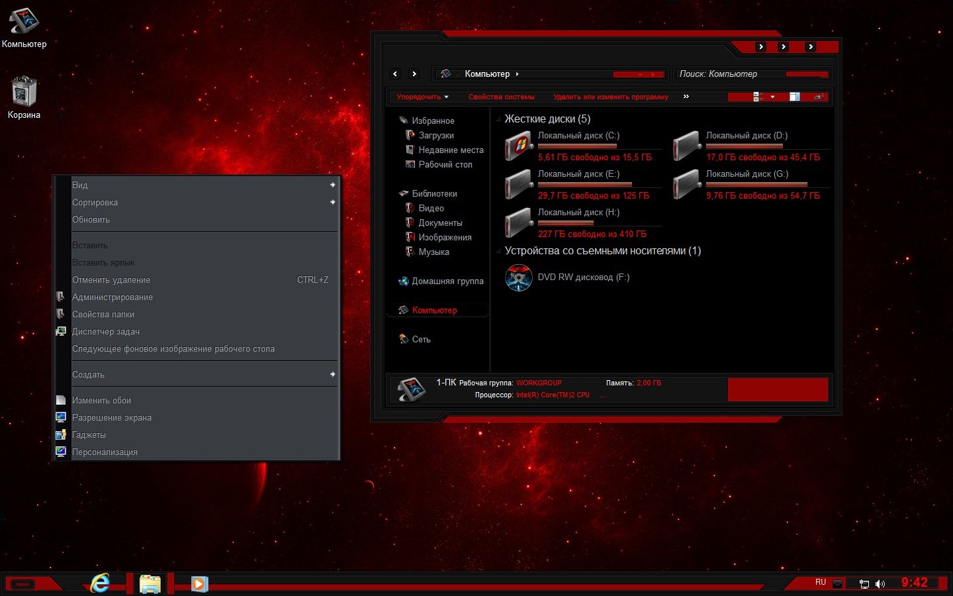
Task: Click the volume speaker tray icon
Action: pos(880,583)
